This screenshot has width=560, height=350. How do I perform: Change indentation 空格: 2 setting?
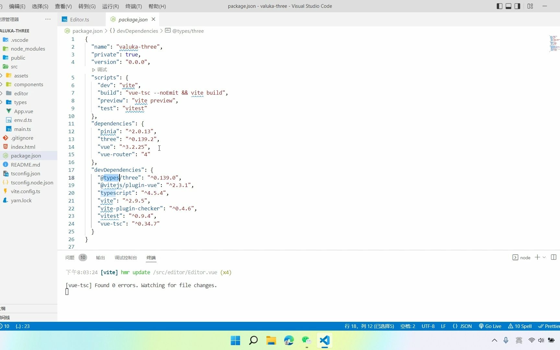(x=408, y=326)
